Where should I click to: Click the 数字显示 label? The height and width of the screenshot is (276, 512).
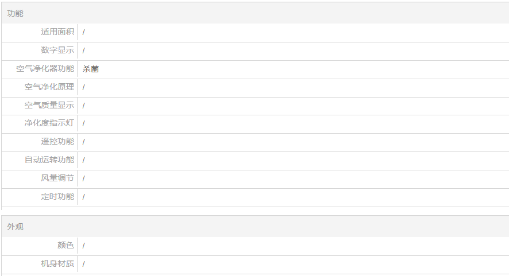57,50
